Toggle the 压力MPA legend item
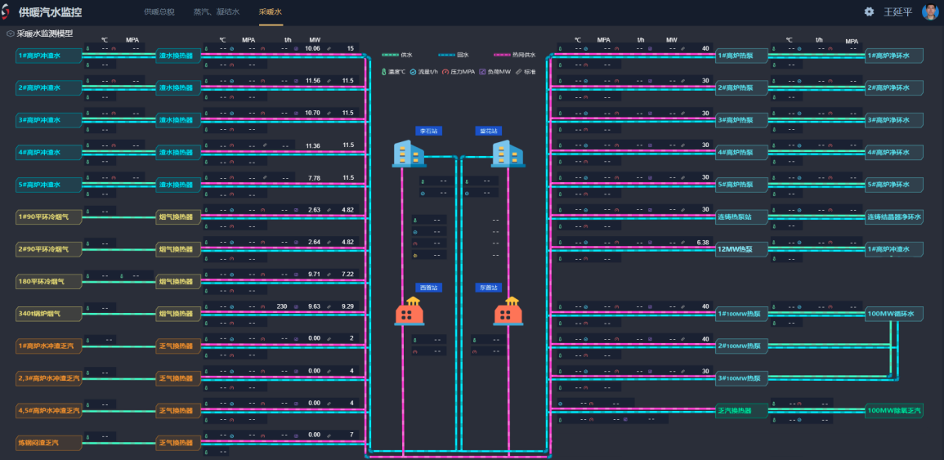This screenshot has width=944, height=460. tap(459, 72)
